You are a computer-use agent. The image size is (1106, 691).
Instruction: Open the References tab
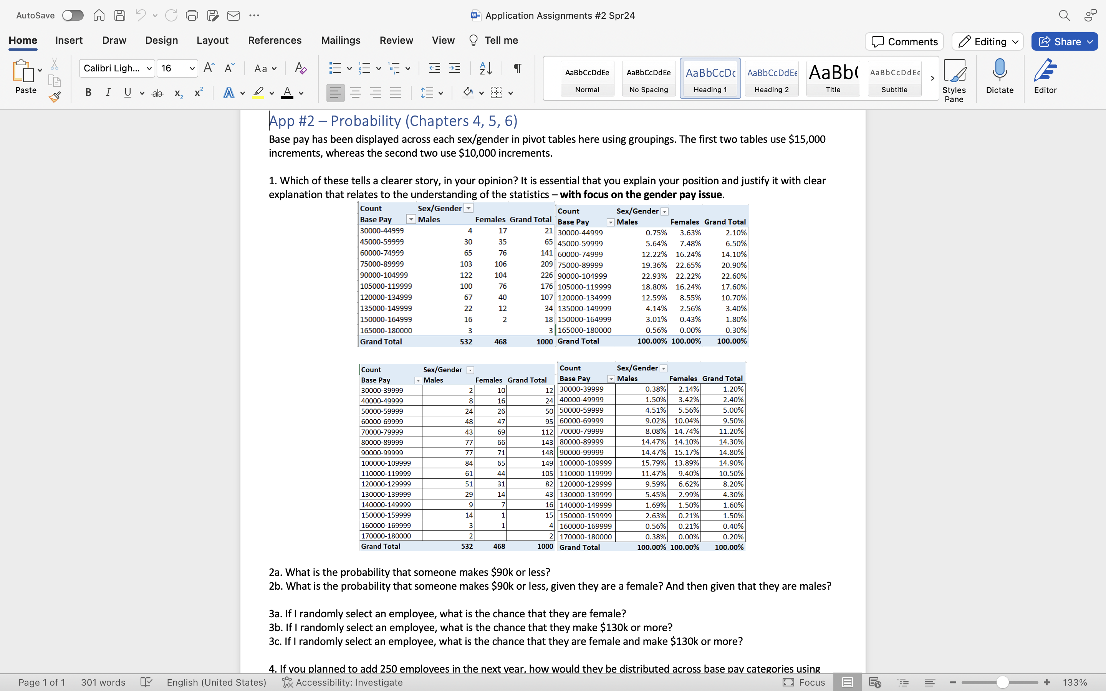275,40
